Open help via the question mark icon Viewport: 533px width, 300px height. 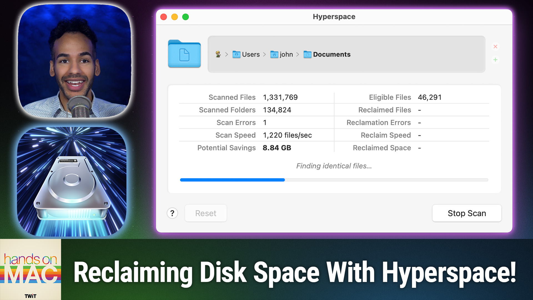pyautogui.click(x=172, y=213)
